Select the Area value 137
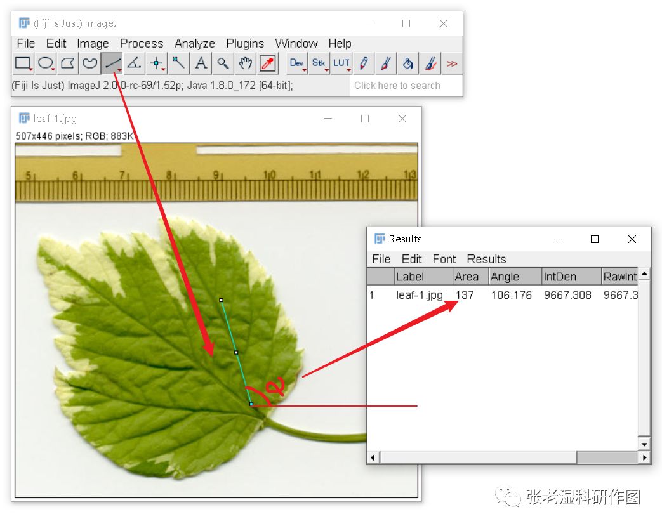 point(465,295)
